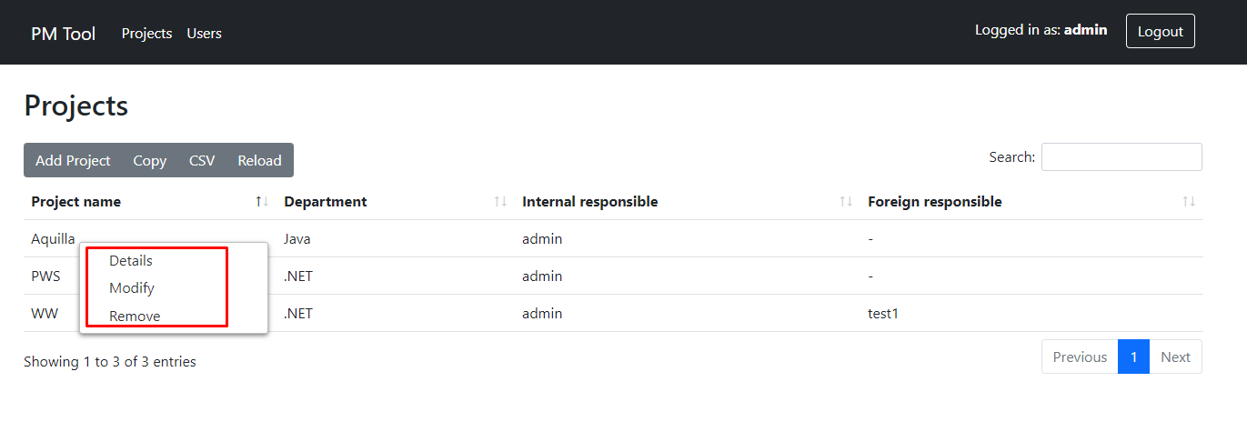Advance to the Next page
The height and width of the screenshot is (422, 1247).
(1175, 357)
